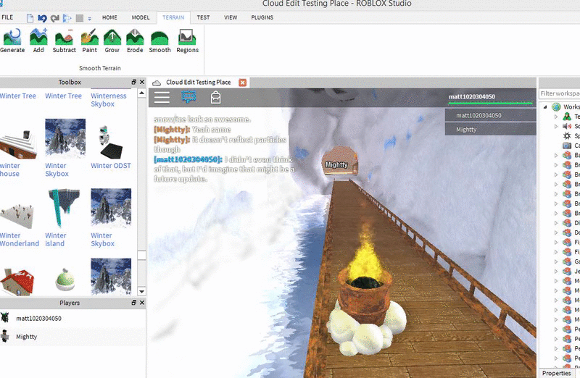This screenshot has width=580, height=378.
Task: Expand the Explorer row starting with "Ba"
Action: coord(555,156)
